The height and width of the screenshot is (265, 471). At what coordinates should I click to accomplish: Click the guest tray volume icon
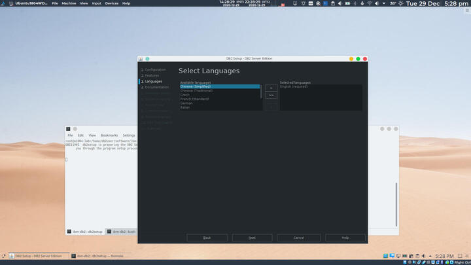(x=423, y=256)
